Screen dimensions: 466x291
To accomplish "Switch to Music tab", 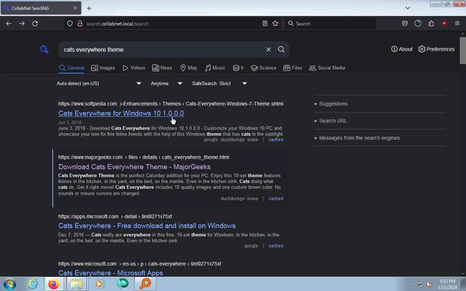I will (x=215, y=68).
